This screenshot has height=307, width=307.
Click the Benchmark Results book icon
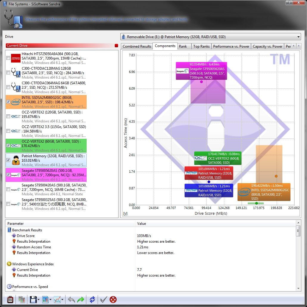[x=9, y=230]
